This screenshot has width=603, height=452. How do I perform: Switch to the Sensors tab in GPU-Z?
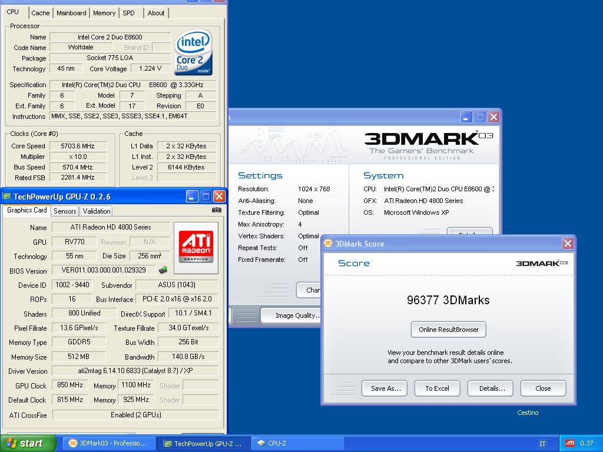pos(65,211)
